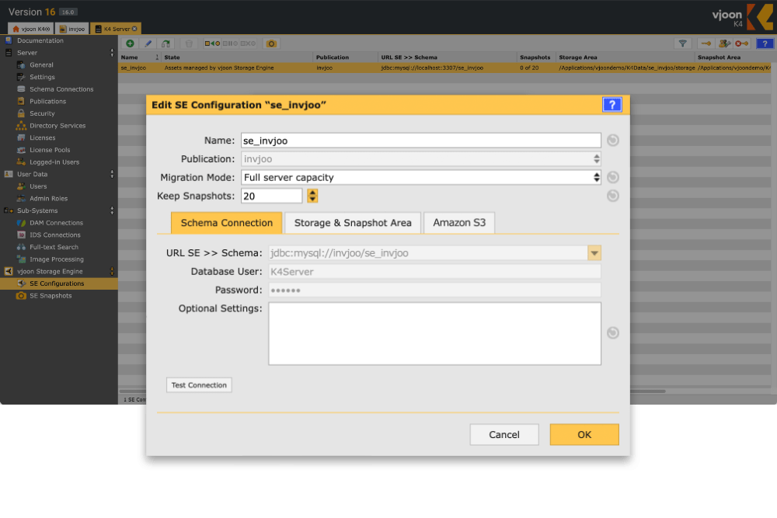
Task: Click into the Optional Settings text area
Action: (x=434, y=333)
